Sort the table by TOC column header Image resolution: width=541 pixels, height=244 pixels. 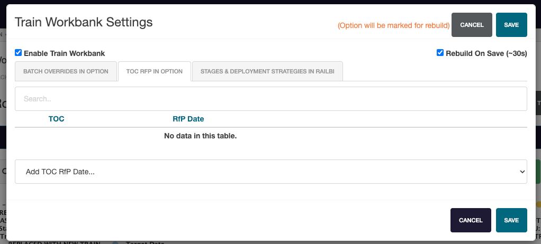(56, 119)
